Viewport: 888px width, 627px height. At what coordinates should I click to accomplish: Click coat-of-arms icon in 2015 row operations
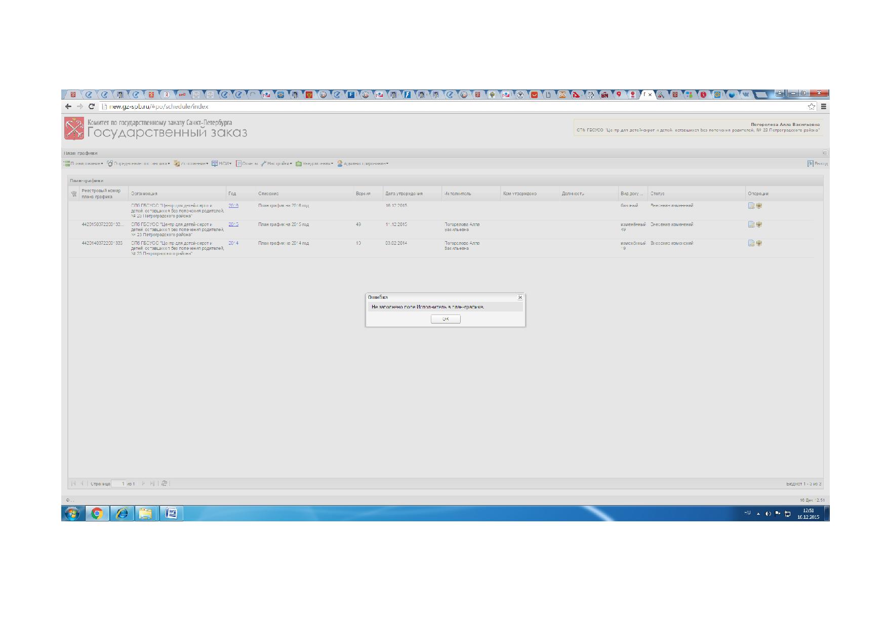pos(759,225)
